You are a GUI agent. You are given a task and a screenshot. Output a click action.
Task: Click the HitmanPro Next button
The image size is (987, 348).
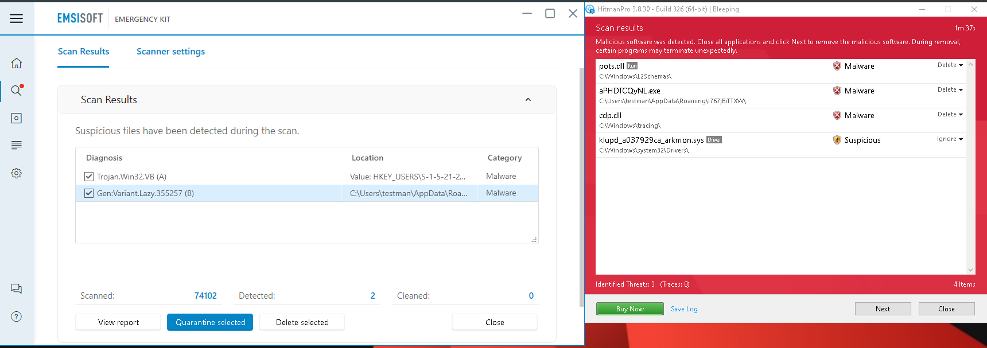[x=883, y=308]
